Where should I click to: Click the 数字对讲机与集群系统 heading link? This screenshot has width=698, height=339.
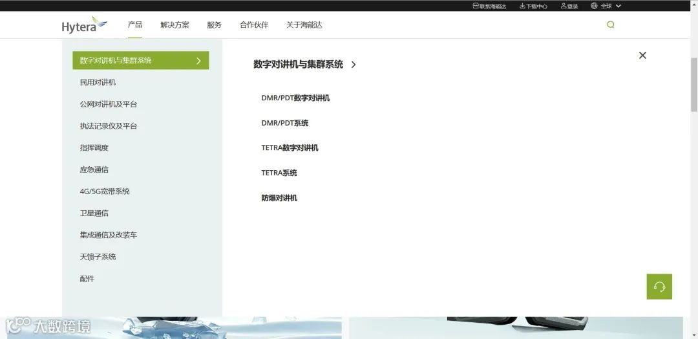pyautogui.click(x=298, y=65)
